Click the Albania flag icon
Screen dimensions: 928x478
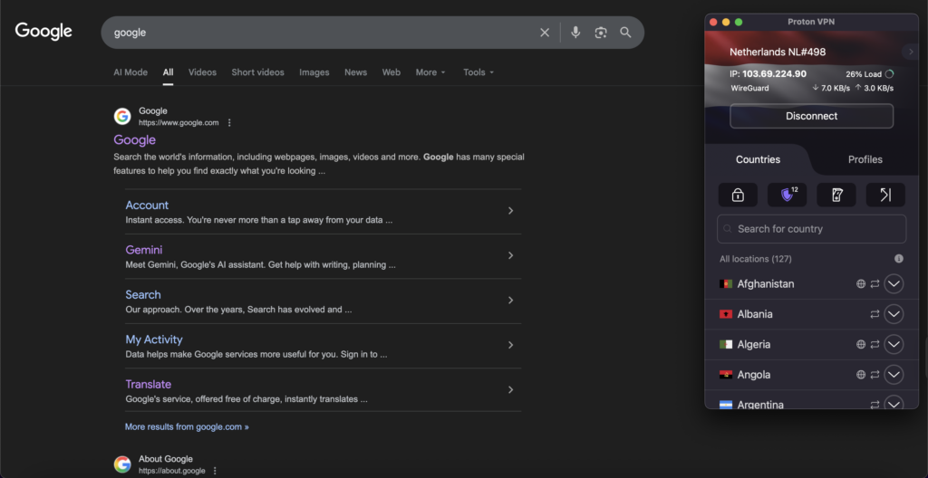tap(726, 314)
